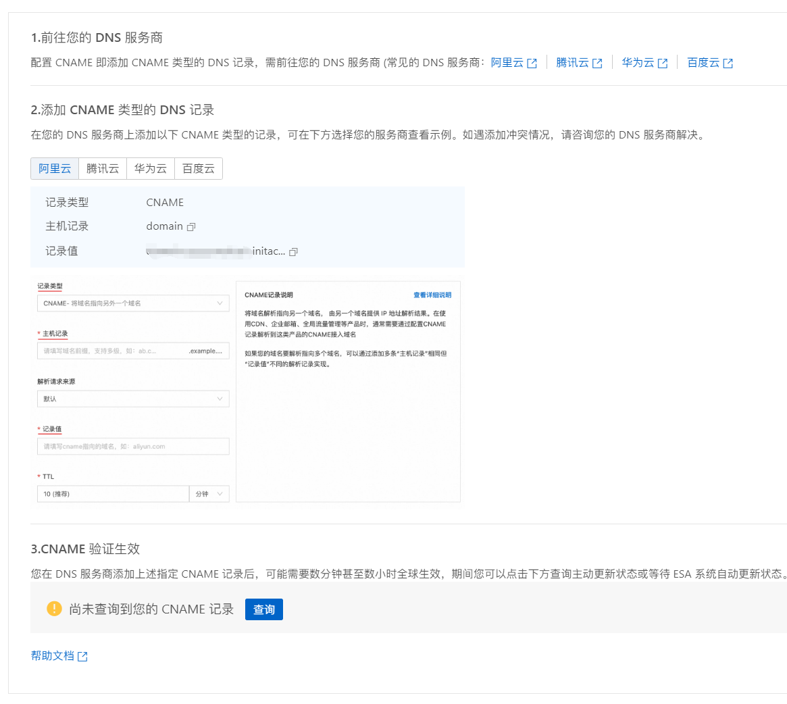
Task: Switch to the 腾讯云 example tab
Action: click(x=103, y=169)
